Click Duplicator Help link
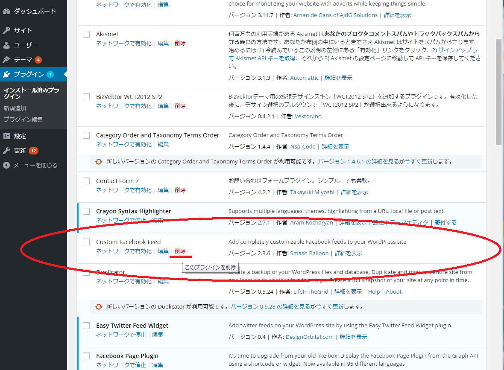504x370 pixels. tap(374, 291)
